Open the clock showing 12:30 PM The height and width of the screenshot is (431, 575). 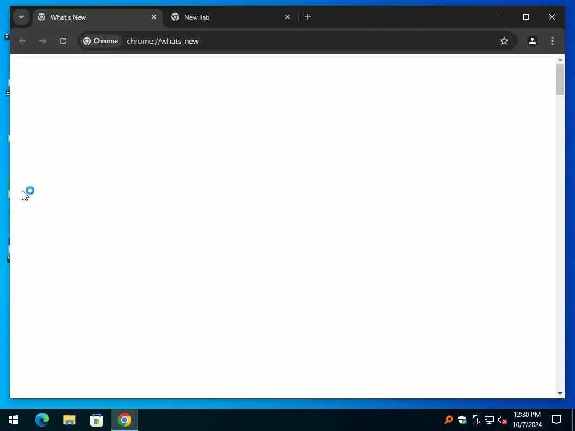pos(527,420)
